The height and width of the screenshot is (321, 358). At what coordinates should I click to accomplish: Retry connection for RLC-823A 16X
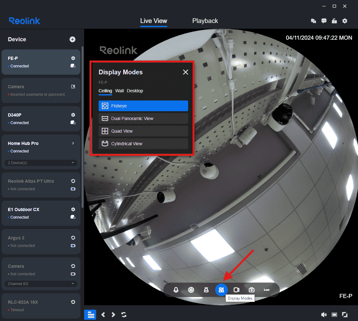coord(73,302)
